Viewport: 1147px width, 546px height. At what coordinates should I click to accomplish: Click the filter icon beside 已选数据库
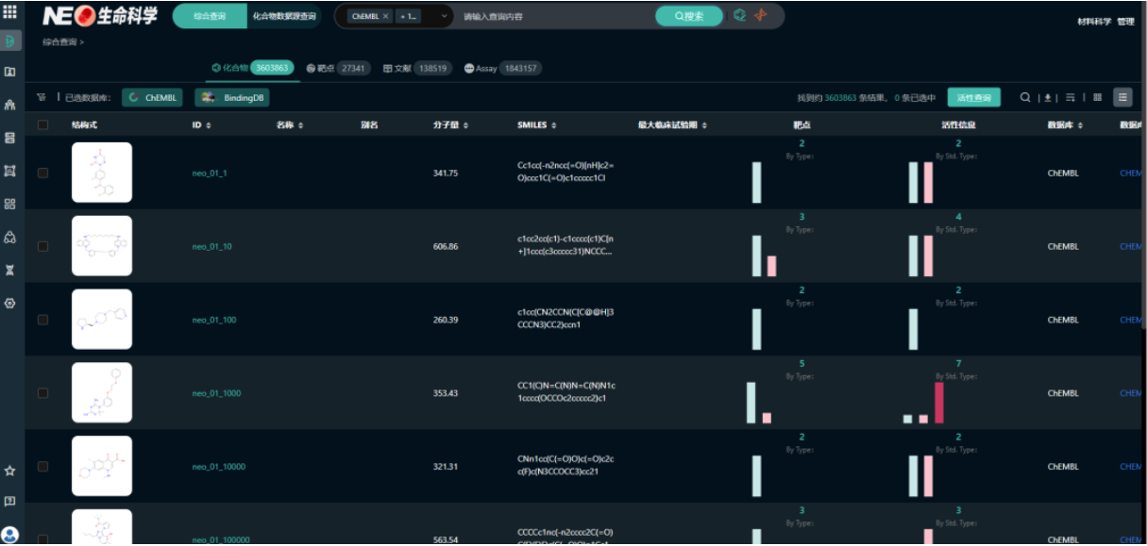click(x=41, y=97)
